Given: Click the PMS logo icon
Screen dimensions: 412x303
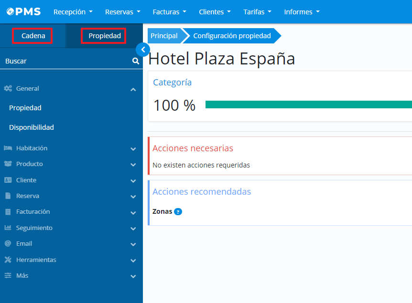Looking at the screenshot, I should click(10, 11).
